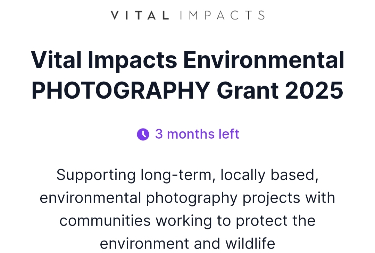
Task: Click the bold word VITAL in the logo
Action: click(140, 15)
